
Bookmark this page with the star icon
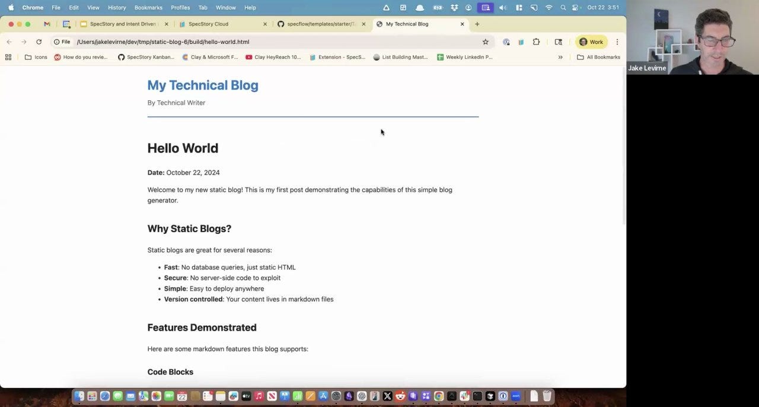[485, 42]
